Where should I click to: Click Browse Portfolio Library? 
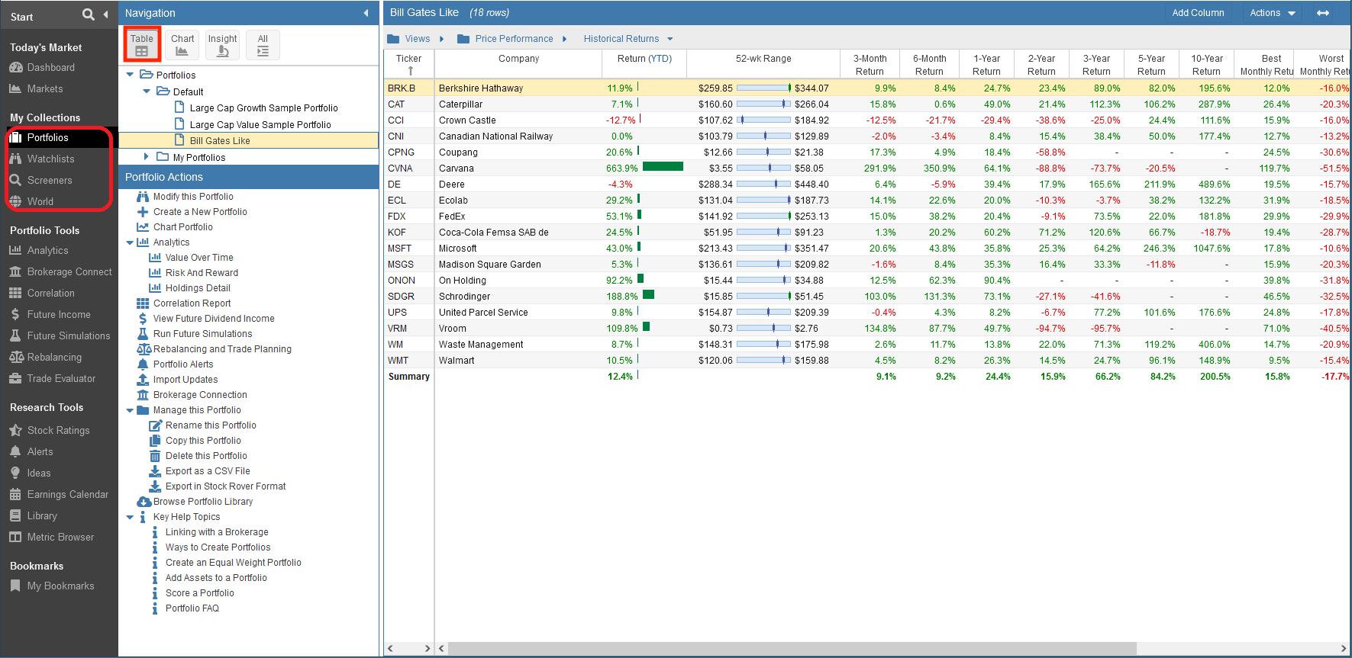(x=203, y=502)
